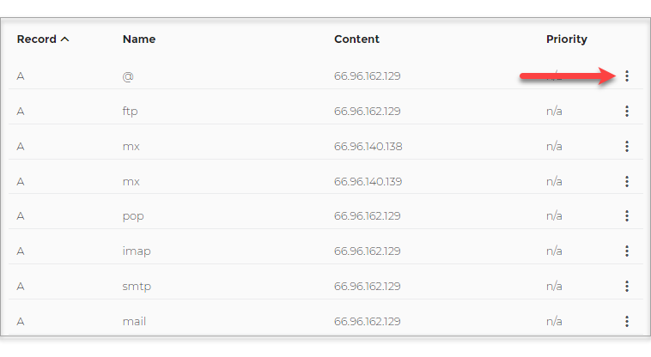Click n/a priority in imap row
This screenshot has height=357, width=651.
pyautogui.click(x=554, y=251)
